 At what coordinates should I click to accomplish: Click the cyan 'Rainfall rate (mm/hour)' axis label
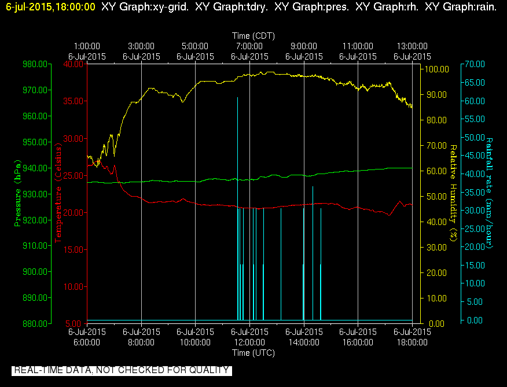490,193
